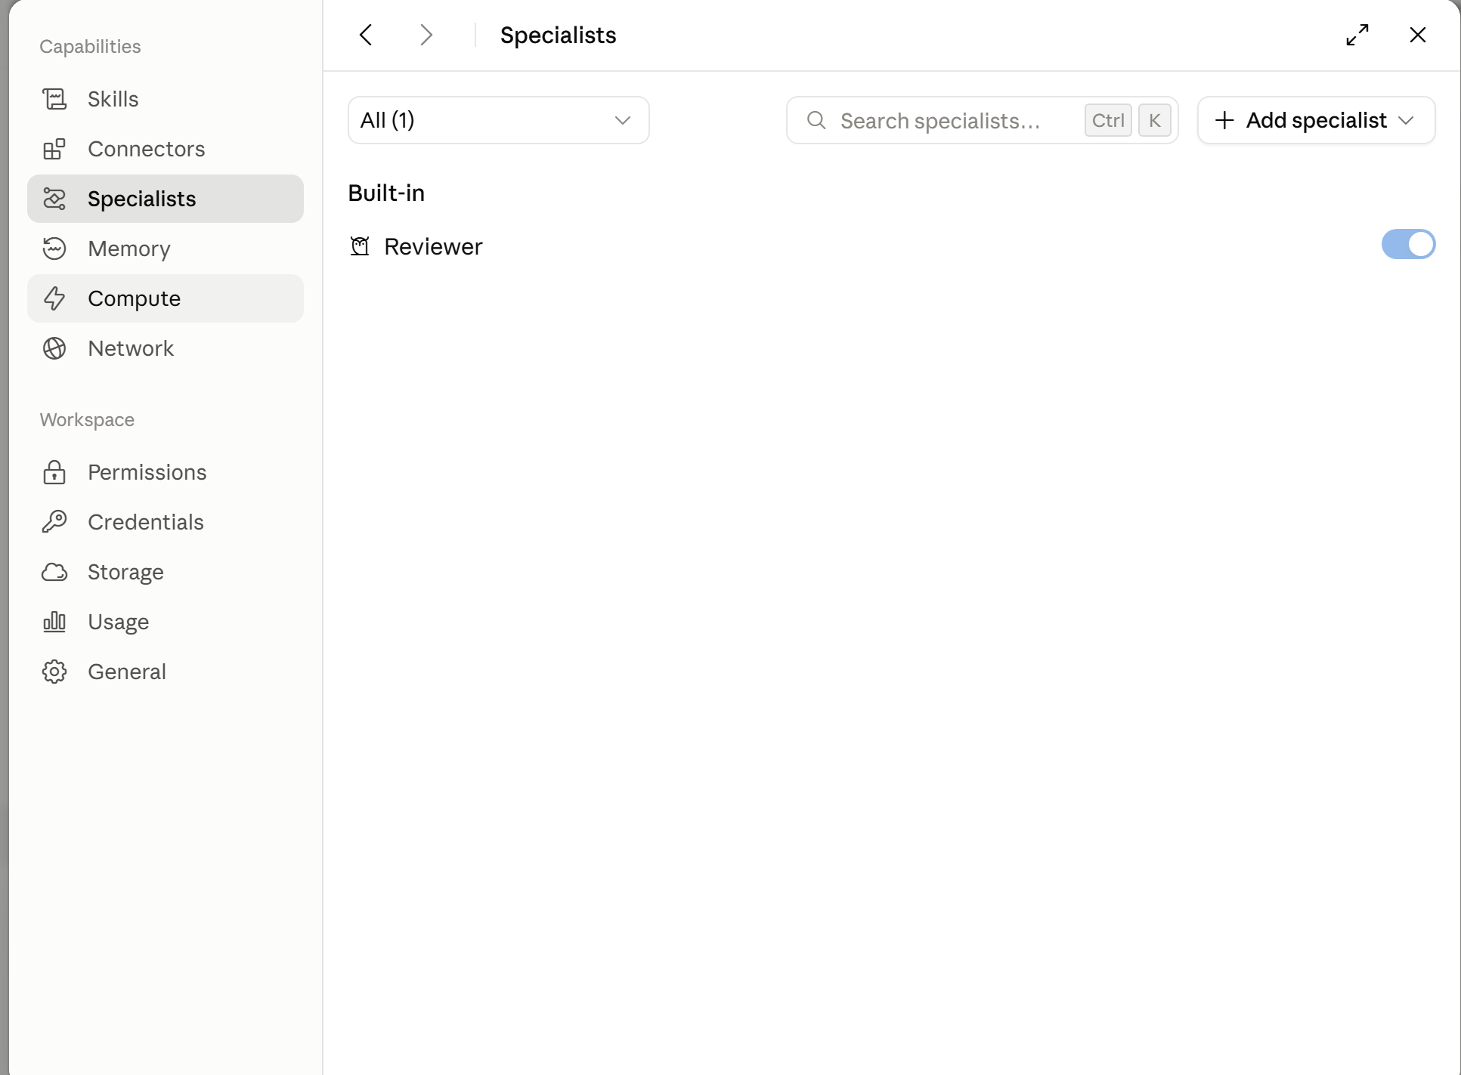Click the Credentials key icon
Image resolution: width=1461 pixels, height=1075 pixels.
click(x=54, y=522)
